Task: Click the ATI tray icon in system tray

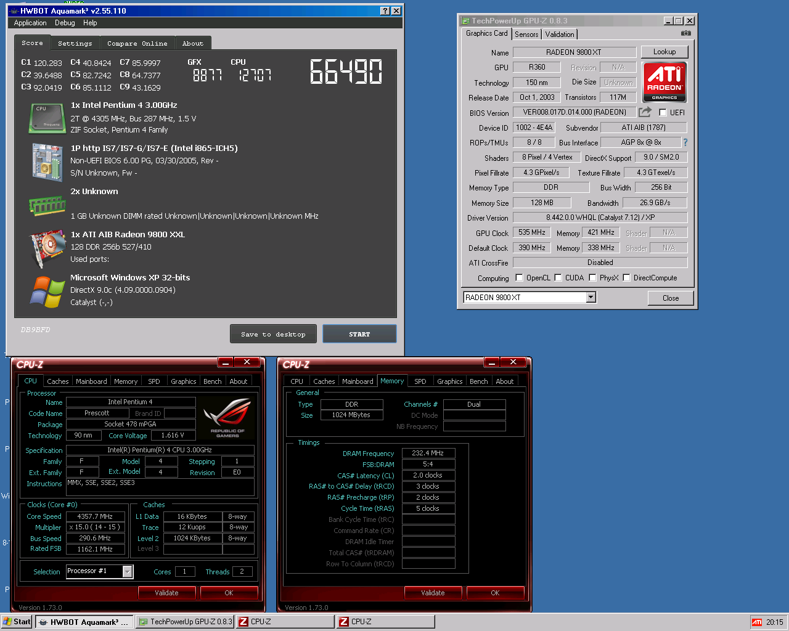Action: coord(756,622)
